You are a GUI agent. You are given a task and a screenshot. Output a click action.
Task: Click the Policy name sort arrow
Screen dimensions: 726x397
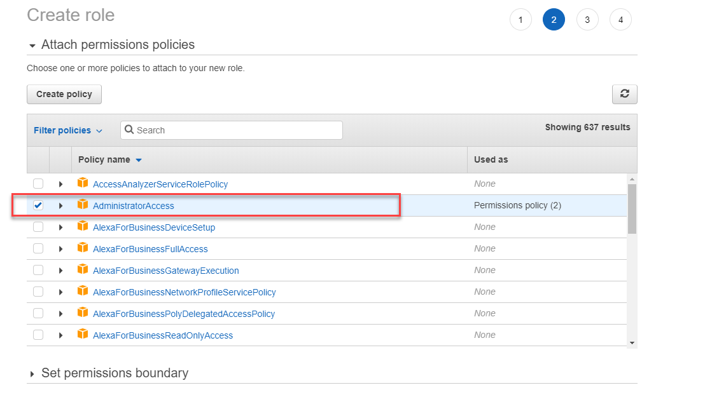point(139,160)
